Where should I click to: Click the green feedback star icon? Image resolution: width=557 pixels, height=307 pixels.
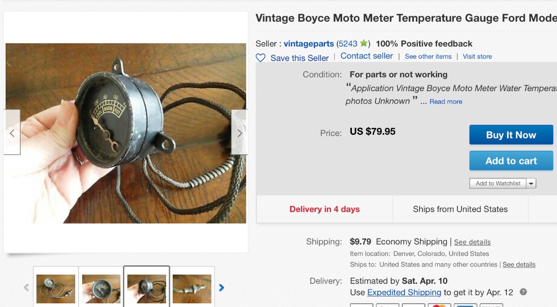click(x=363, y=44)
